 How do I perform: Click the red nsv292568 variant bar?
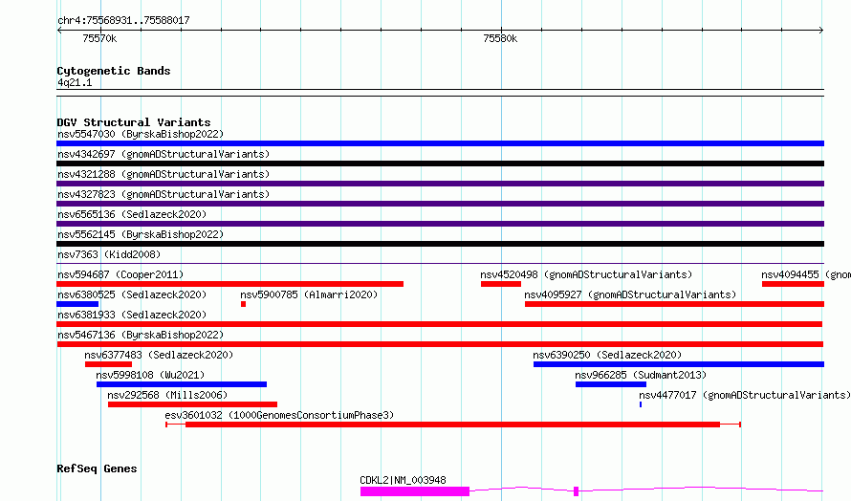click(x=192, y=404)
